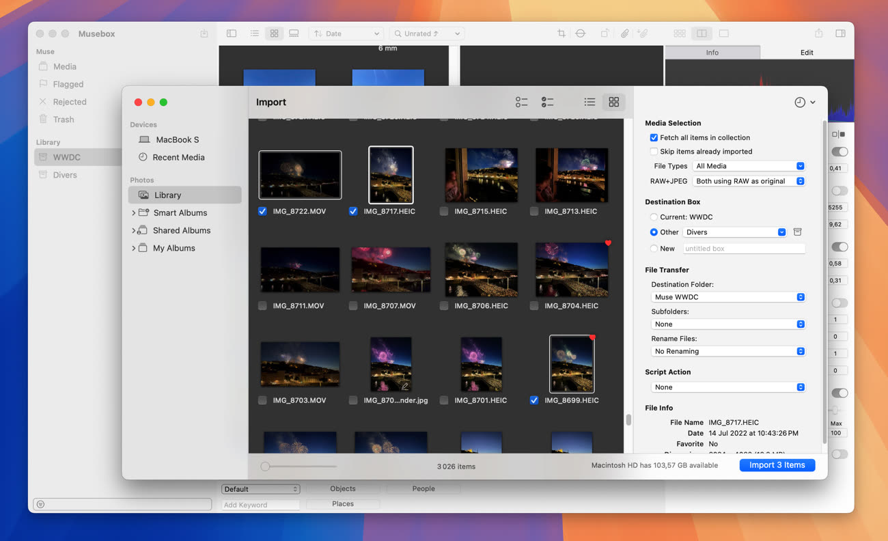888x541 pixels.
Task: Select list view in Musebox main toolbar
Action: click(x=255, y=33)
